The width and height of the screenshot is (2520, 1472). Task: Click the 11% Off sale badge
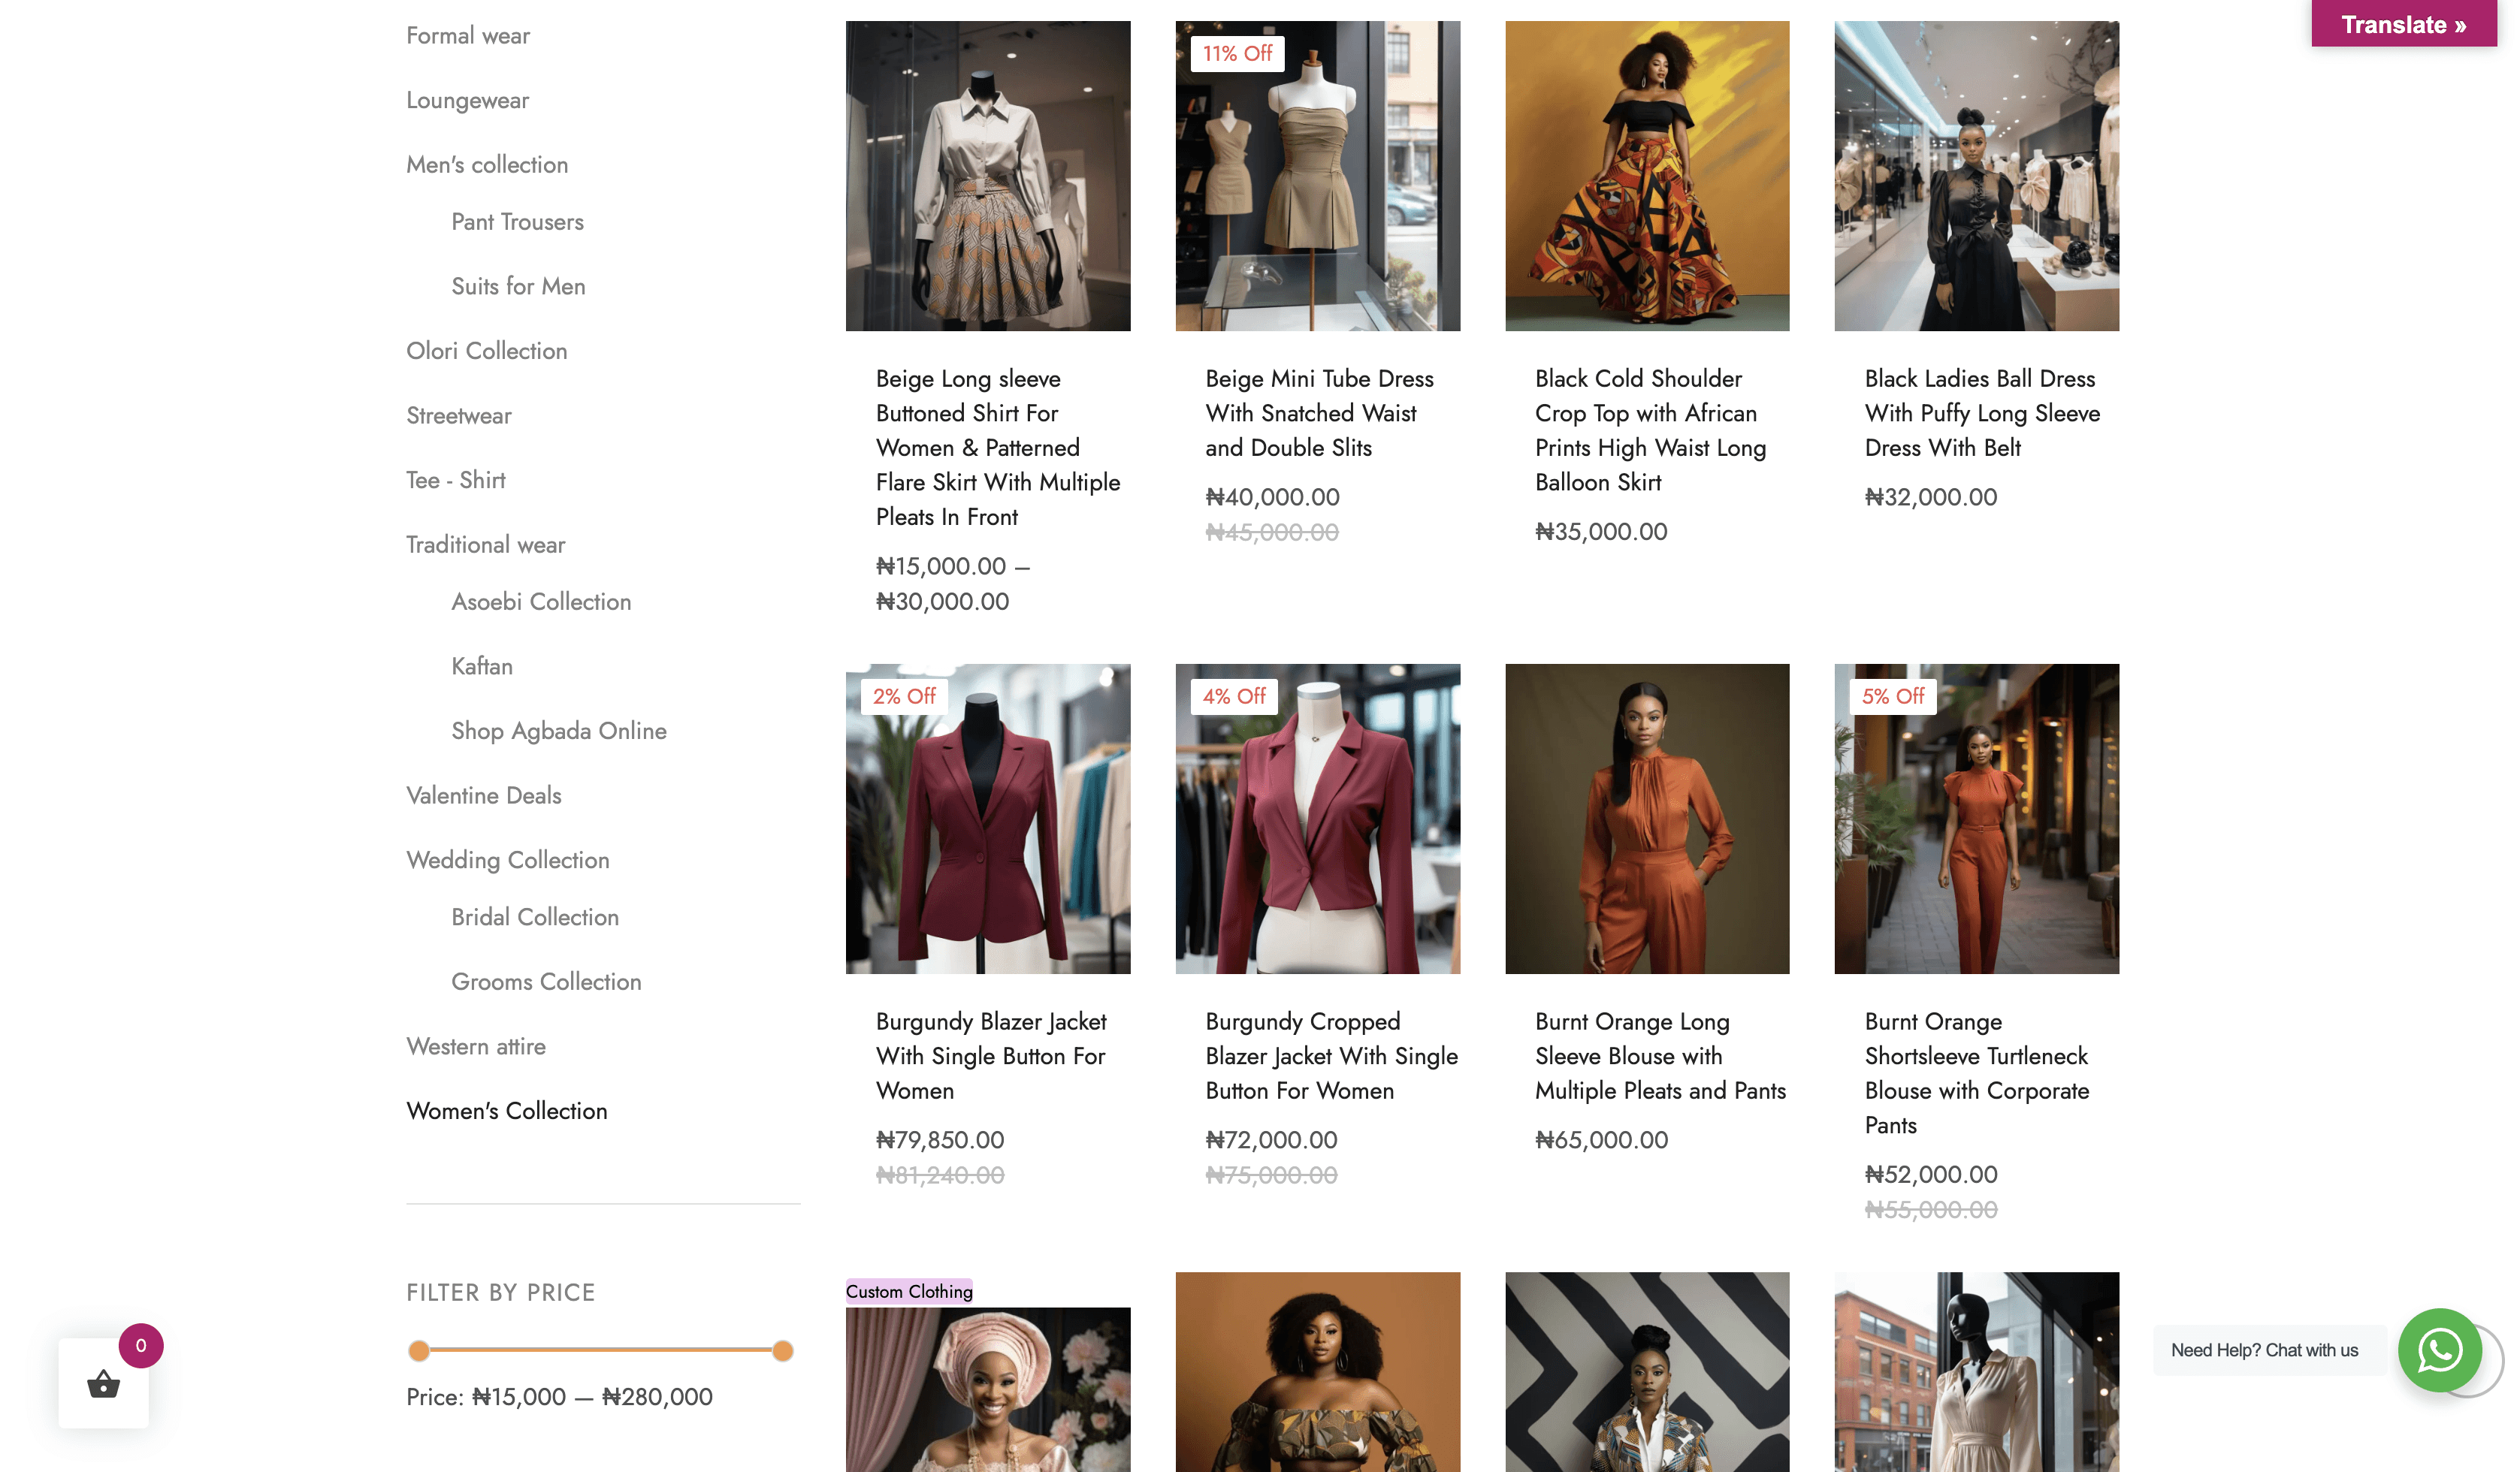click(x=1237, y=54)
